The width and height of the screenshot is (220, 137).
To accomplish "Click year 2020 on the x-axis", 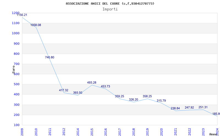I will 161,132.
